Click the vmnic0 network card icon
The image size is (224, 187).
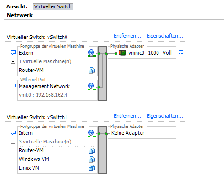[122, 53]
